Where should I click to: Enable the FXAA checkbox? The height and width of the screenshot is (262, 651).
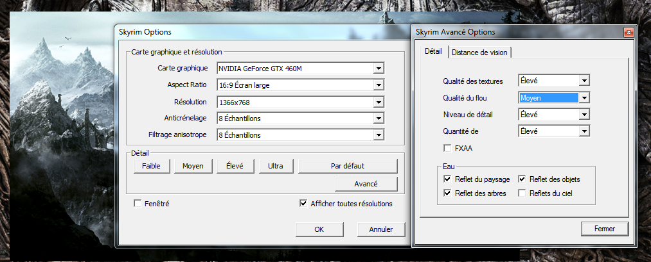tap(447, 148)
